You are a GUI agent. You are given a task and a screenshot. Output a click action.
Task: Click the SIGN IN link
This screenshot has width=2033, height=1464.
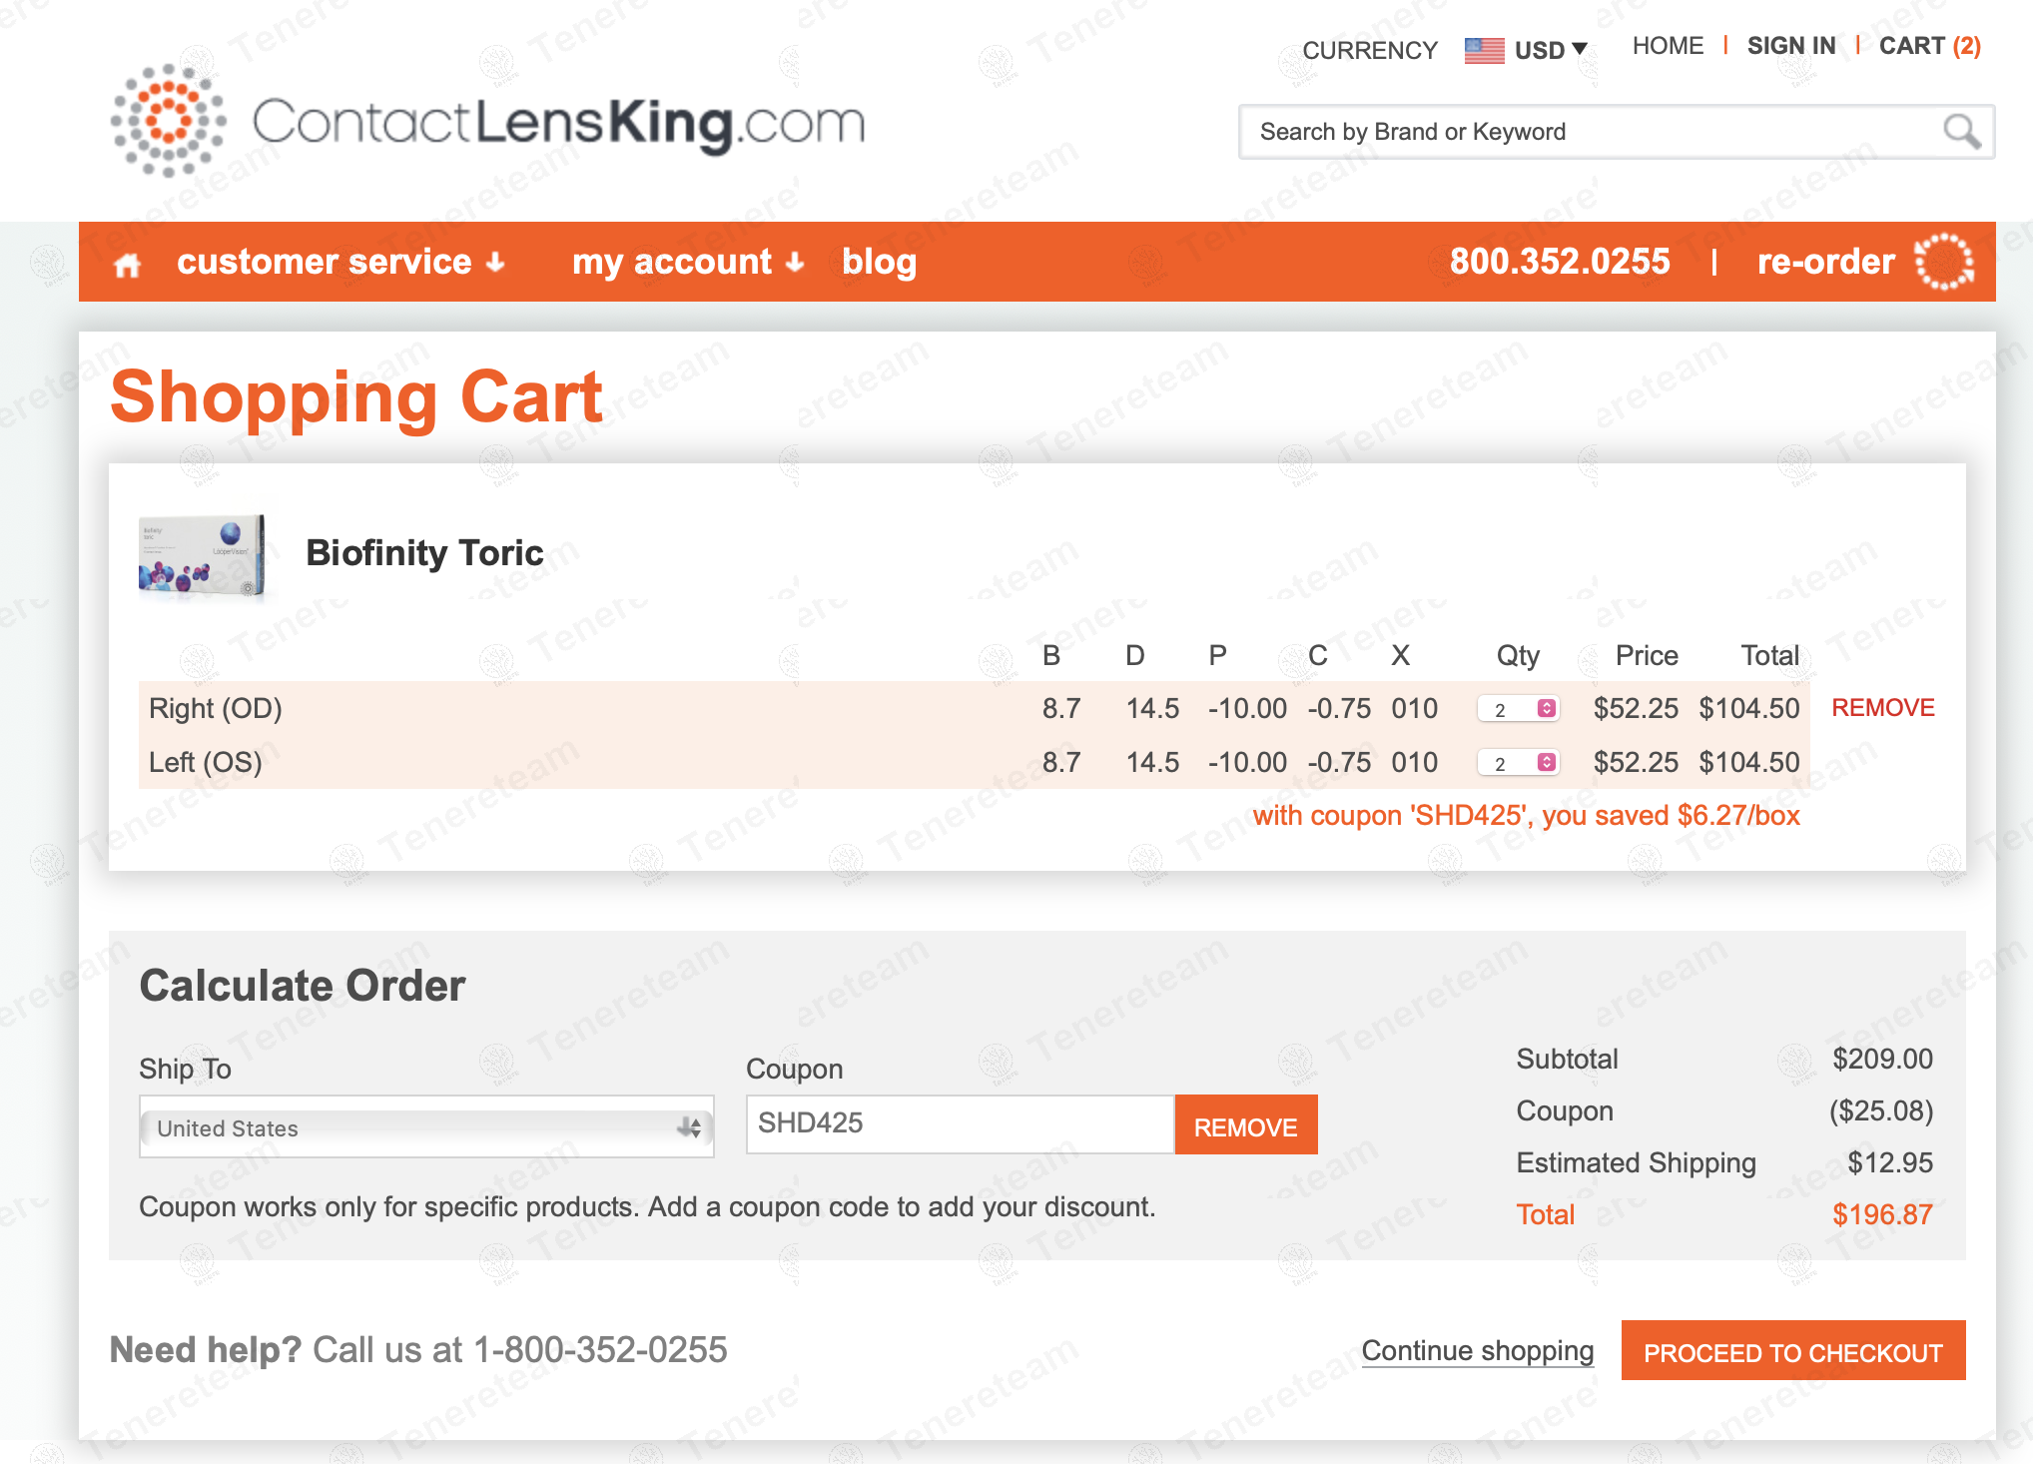pos(1790,46)
